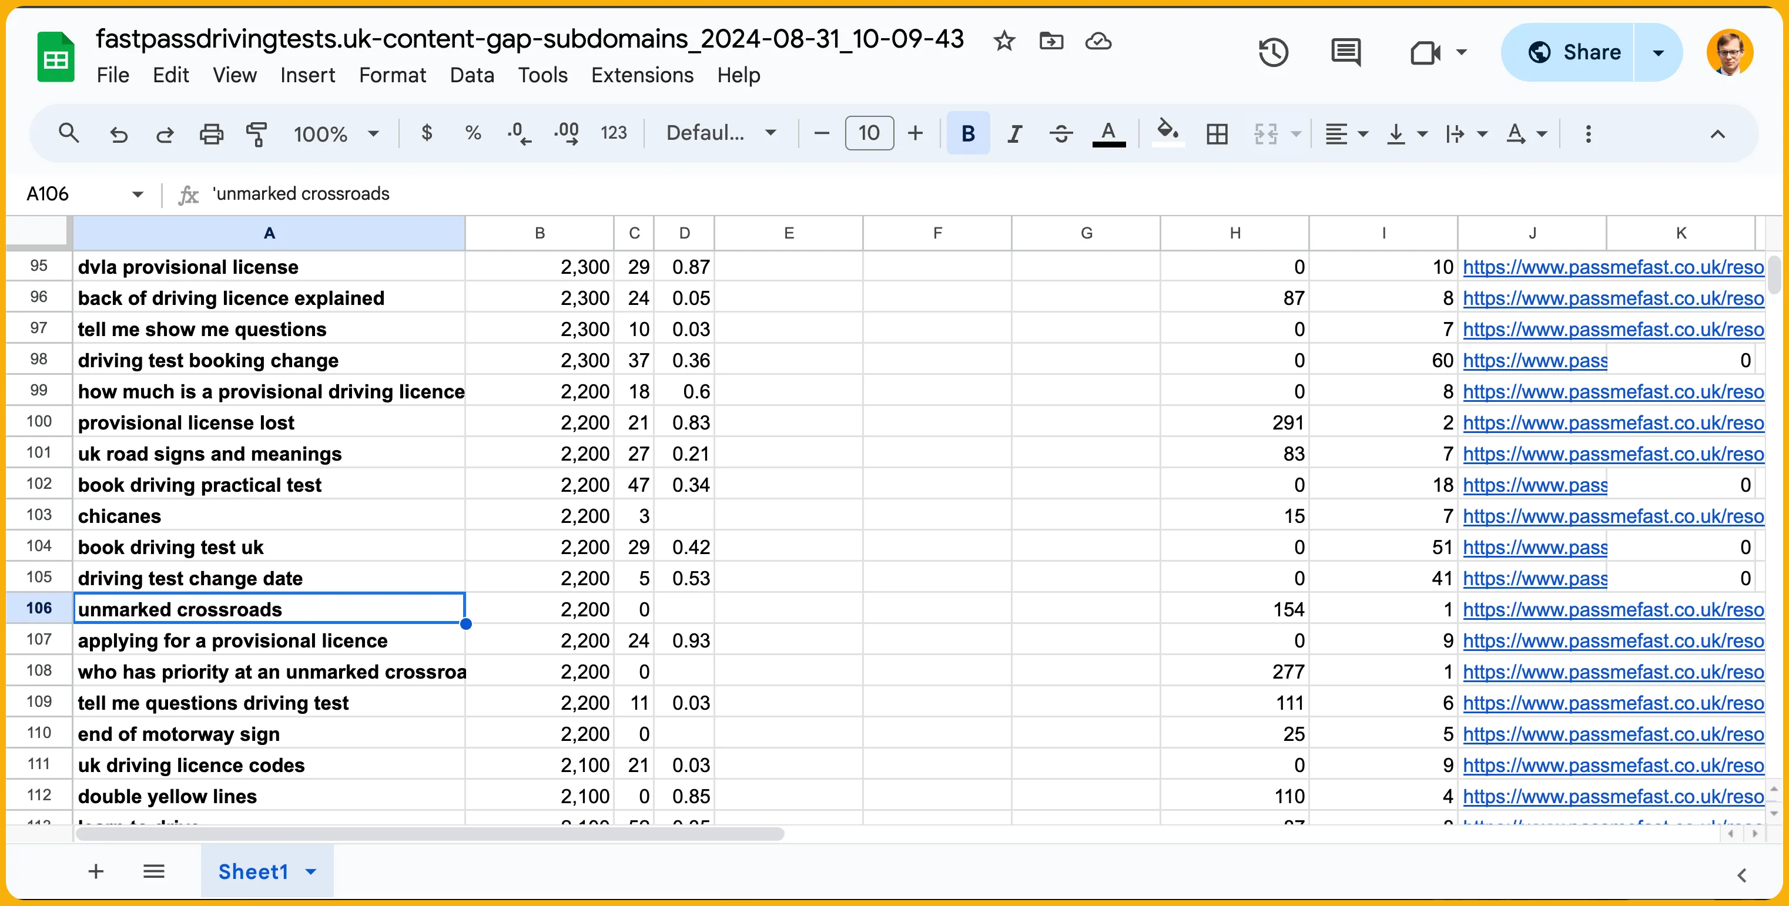The width and height of the screenshot is (1789, 906).
Task: Open the name box dropdown
Action: (x=138, y=194)
